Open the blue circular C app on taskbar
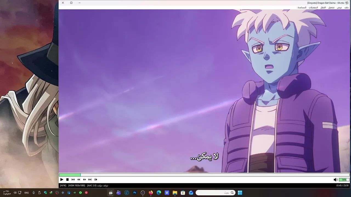Screen dimensions: 351x197 coord(127,193)
